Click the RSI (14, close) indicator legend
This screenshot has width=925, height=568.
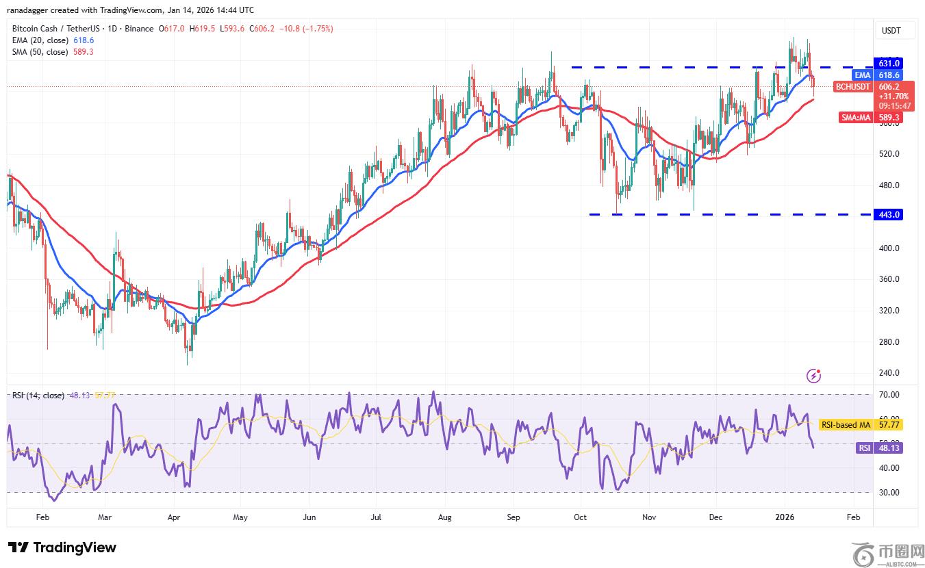tap(38, 396)
